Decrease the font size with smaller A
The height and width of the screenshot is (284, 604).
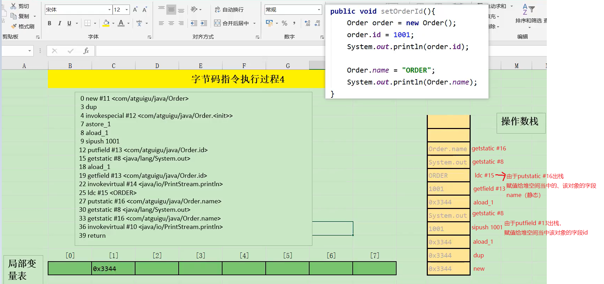145,10
